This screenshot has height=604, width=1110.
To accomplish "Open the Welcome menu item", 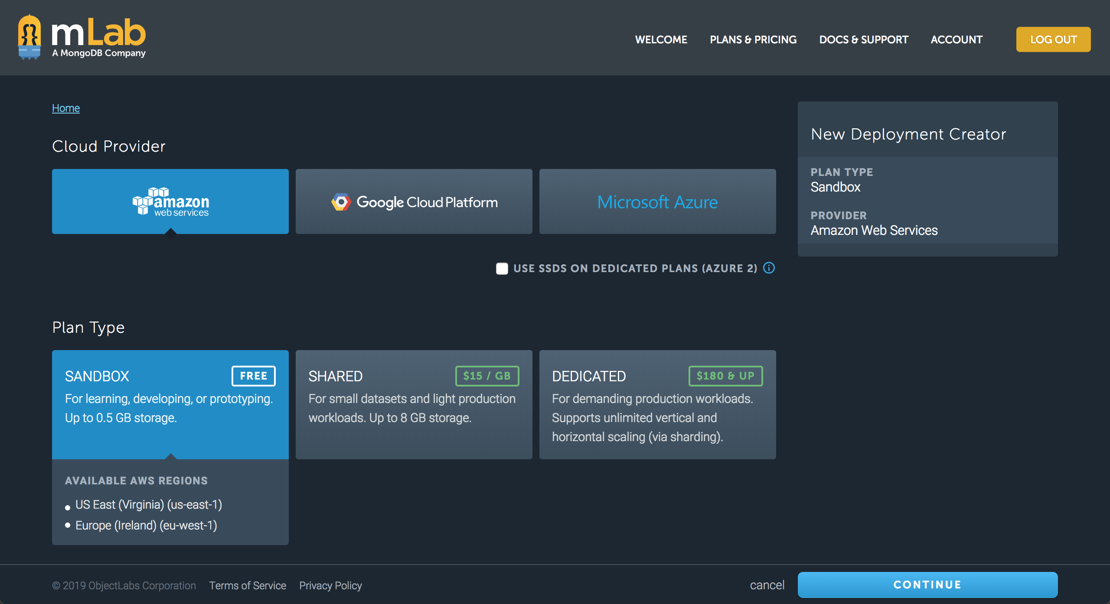I will click(x=661, y=39).
